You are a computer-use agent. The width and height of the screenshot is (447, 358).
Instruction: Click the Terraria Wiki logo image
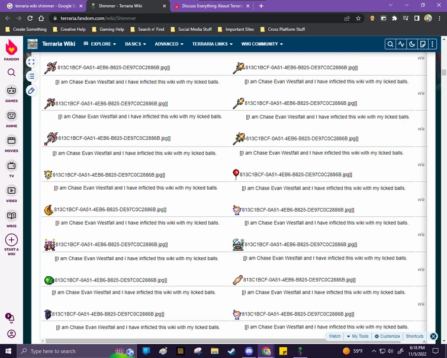click(x=33, y=44)
